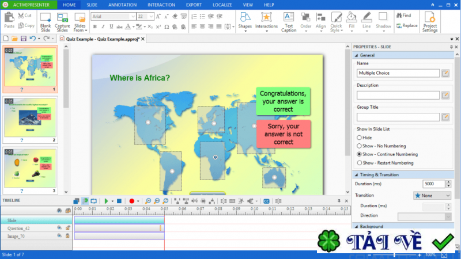Open the ANNOTATION ribbon tab

click(122, 5)
